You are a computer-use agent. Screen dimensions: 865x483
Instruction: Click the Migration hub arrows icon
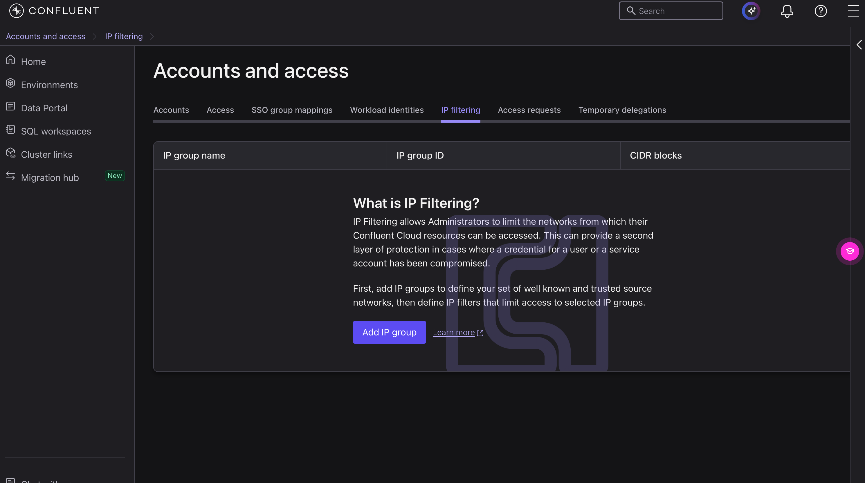coord(10,176)
